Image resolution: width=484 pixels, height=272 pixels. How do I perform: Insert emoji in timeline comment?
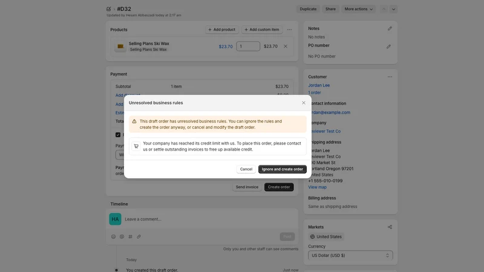113,236
